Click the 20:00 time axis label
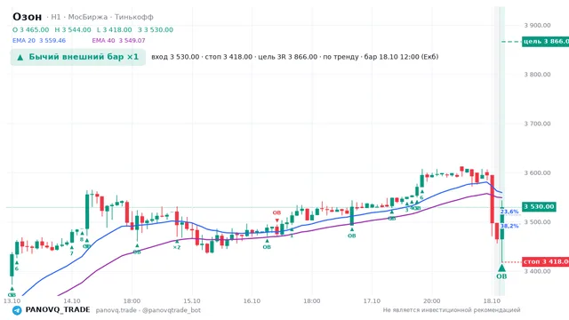This screenshot has height=320, width=569. click(432, 301)
